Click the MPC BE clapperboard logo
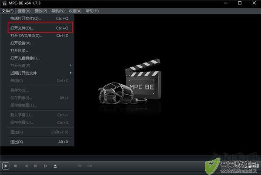Viewport: 261px width, 175px height. 130,82
